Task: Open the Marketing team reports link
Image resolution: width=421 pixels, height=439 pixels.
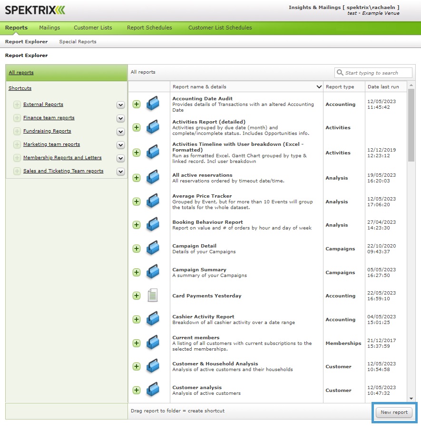Action: [x=51, y=144]
